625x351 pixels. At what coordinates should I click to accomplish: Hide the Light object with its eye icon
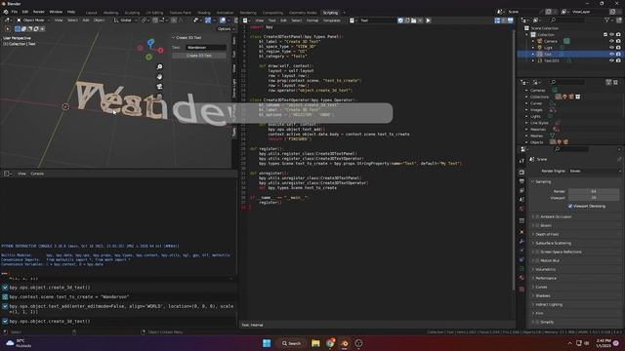click(x=611, y=48)
